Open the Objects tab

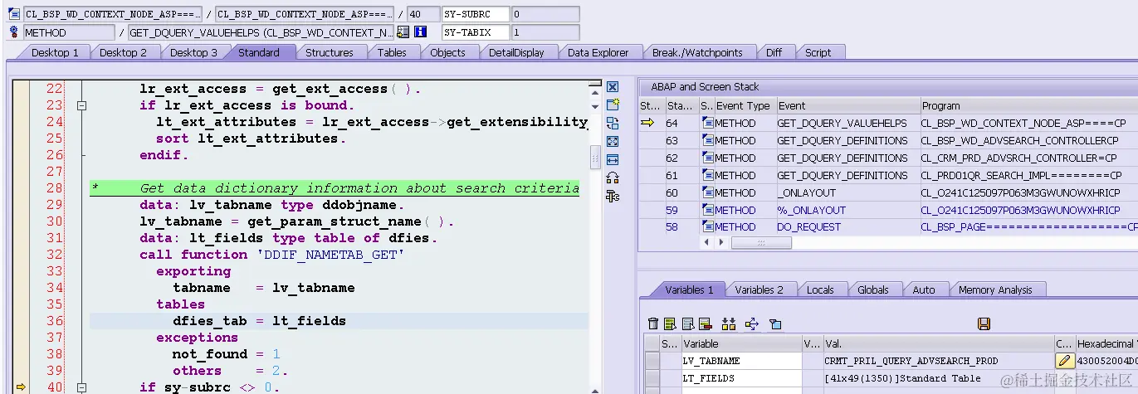447,52
